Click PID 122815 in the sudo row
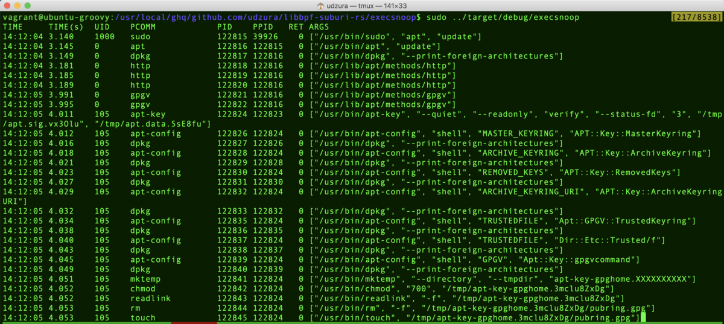The width and height of the screenshot is (724, 324). [x=232, y=37]
